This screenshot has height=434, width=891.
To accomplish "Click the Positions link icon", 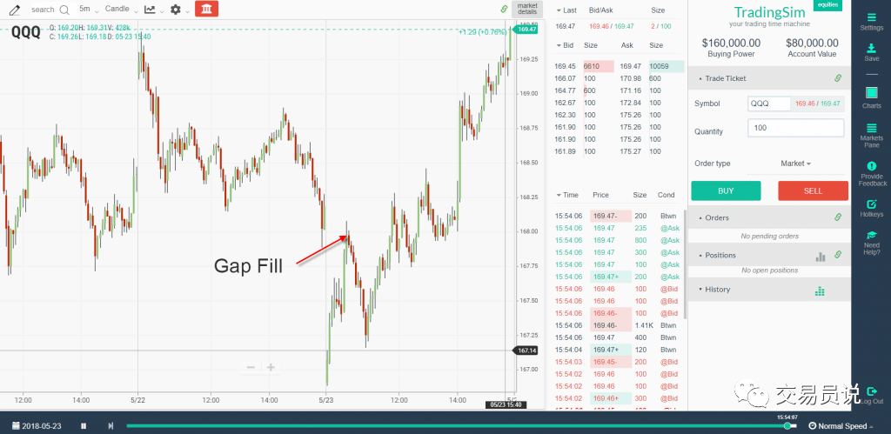I will (838, 255).
